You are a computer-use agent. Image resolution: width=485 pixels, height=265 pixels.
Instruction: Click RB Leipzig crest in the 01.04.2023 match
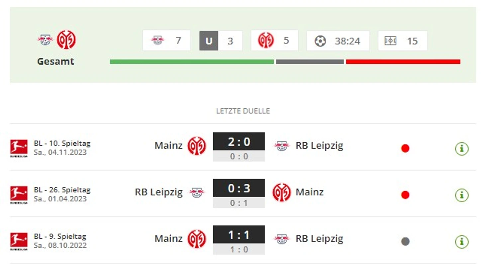coord(197,192)
